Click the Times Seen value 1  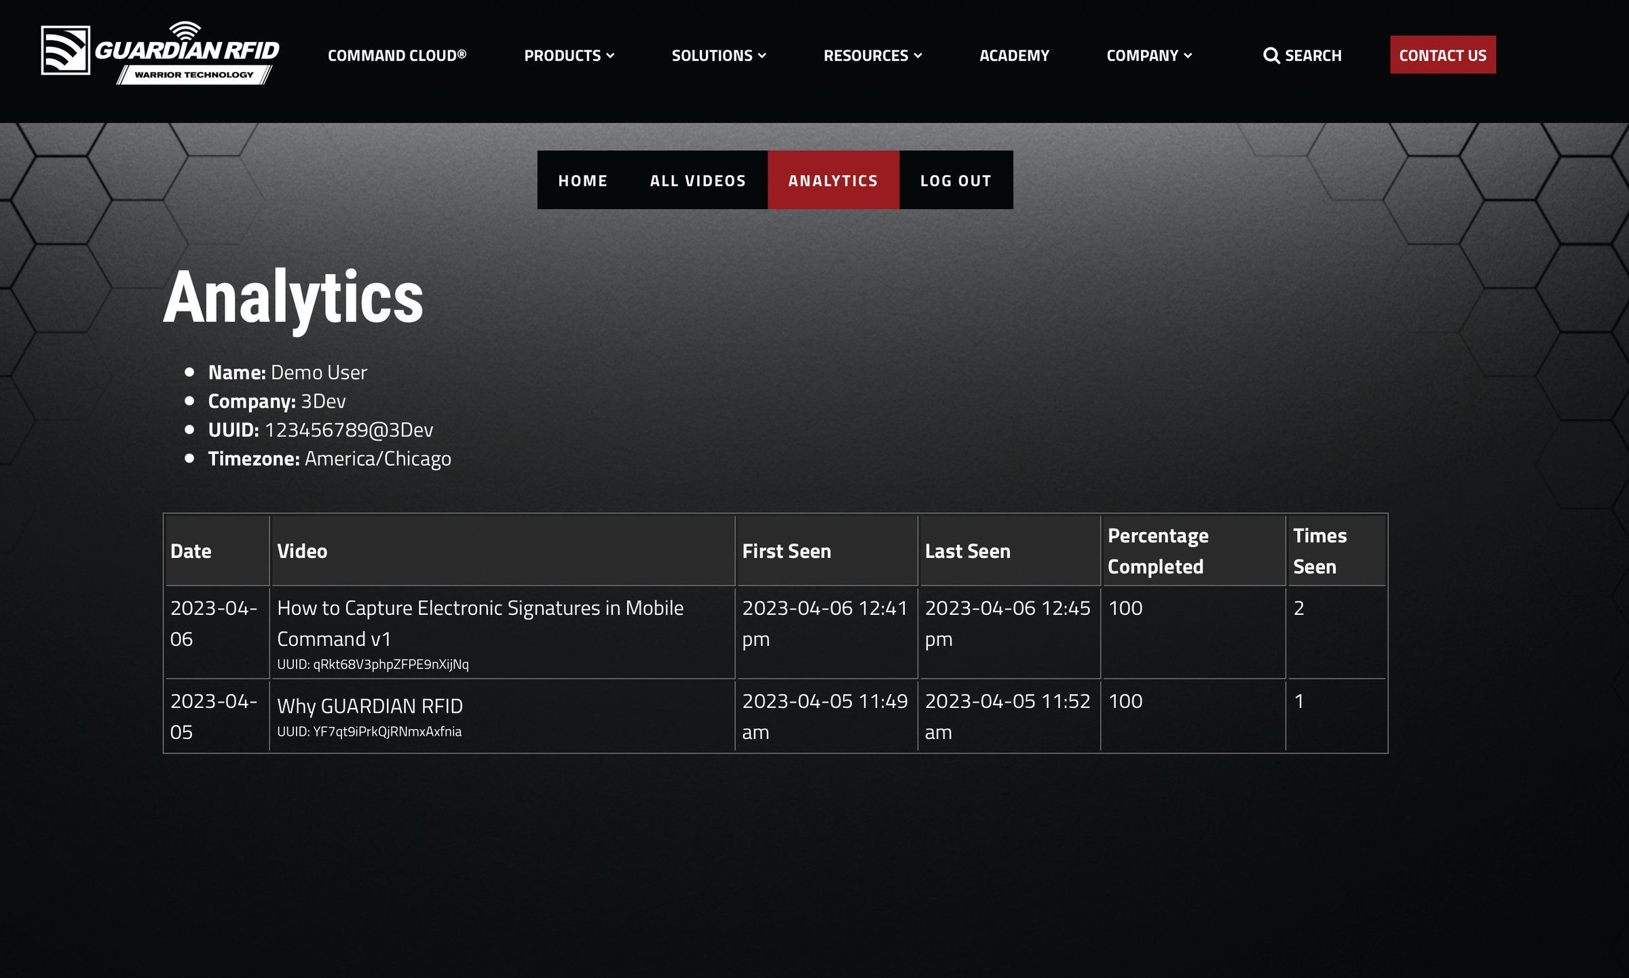pyautogui.click(x=1298, y=701)
